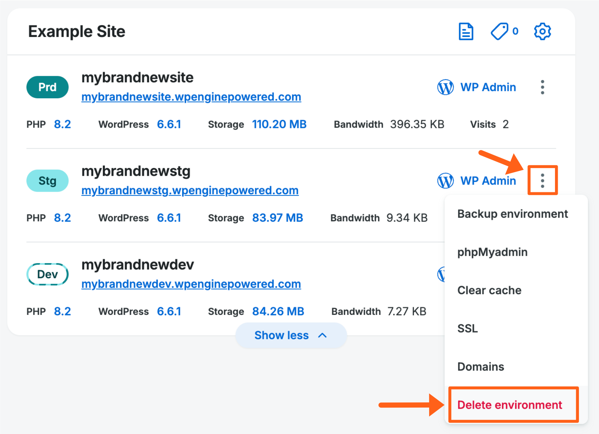Open site settings with the gear icon

542,31
